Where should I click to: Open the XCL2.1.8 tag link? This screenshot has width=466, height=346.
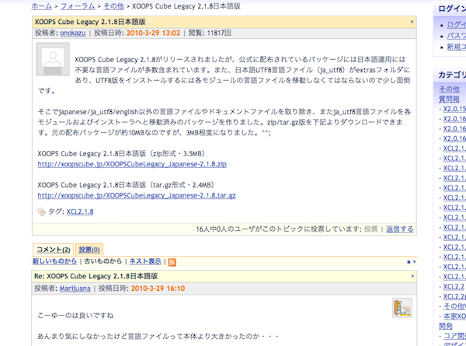80,211
